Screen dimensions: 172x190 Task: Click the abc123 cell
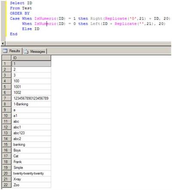(x=31, y=133)
